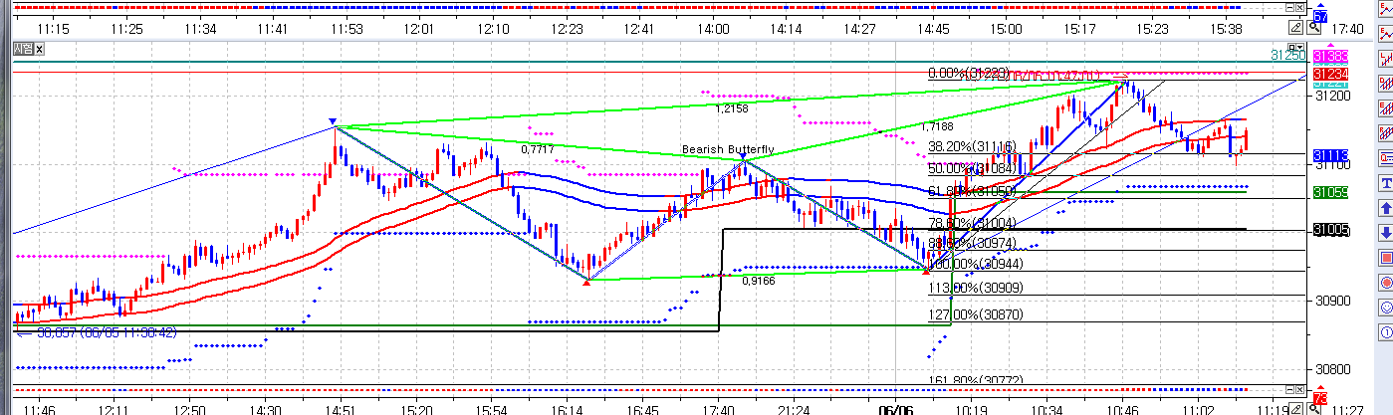Click the magnifier icon on bottom time axis
Screen dimensions: 1393x415
[1314, 408]
